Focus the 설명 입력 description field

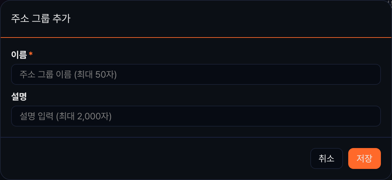[x=196, y=116]
